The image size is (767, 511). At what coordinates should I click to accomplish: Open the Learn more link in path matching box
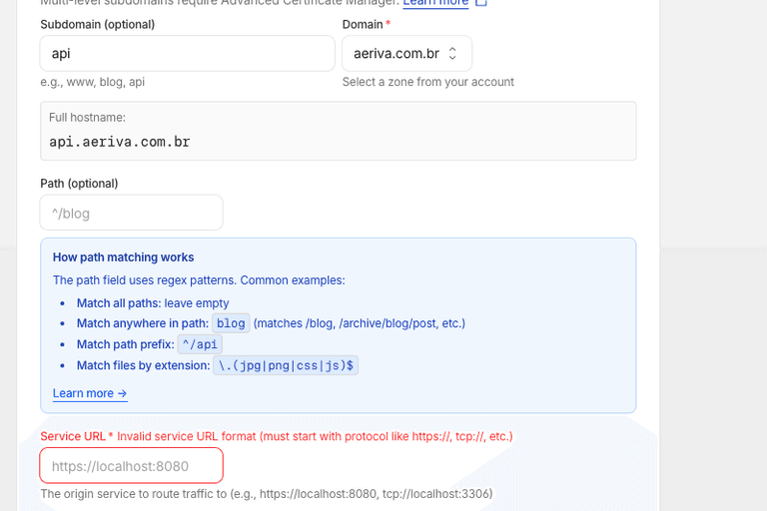pyautogui.click(x=90, y=393)
